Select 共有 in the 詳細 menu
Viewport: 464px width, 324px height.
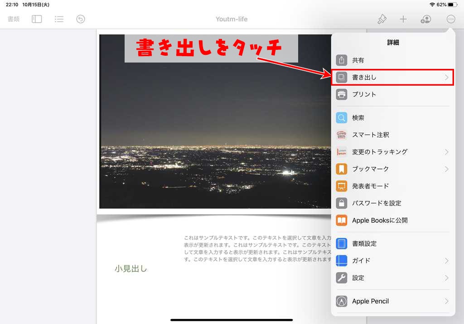coord(393,60)
